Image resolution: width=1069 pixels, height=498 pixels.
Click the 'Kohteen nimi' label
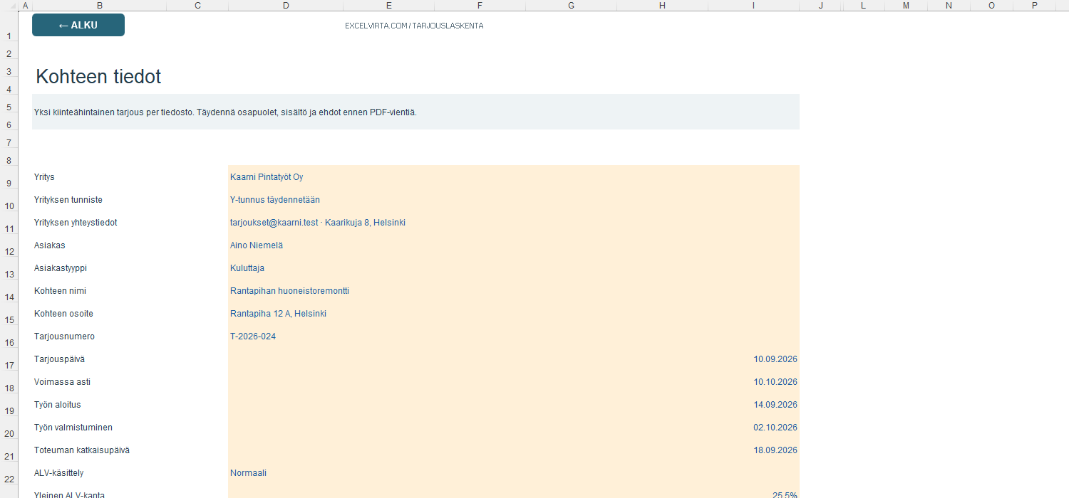pos(60,291)
